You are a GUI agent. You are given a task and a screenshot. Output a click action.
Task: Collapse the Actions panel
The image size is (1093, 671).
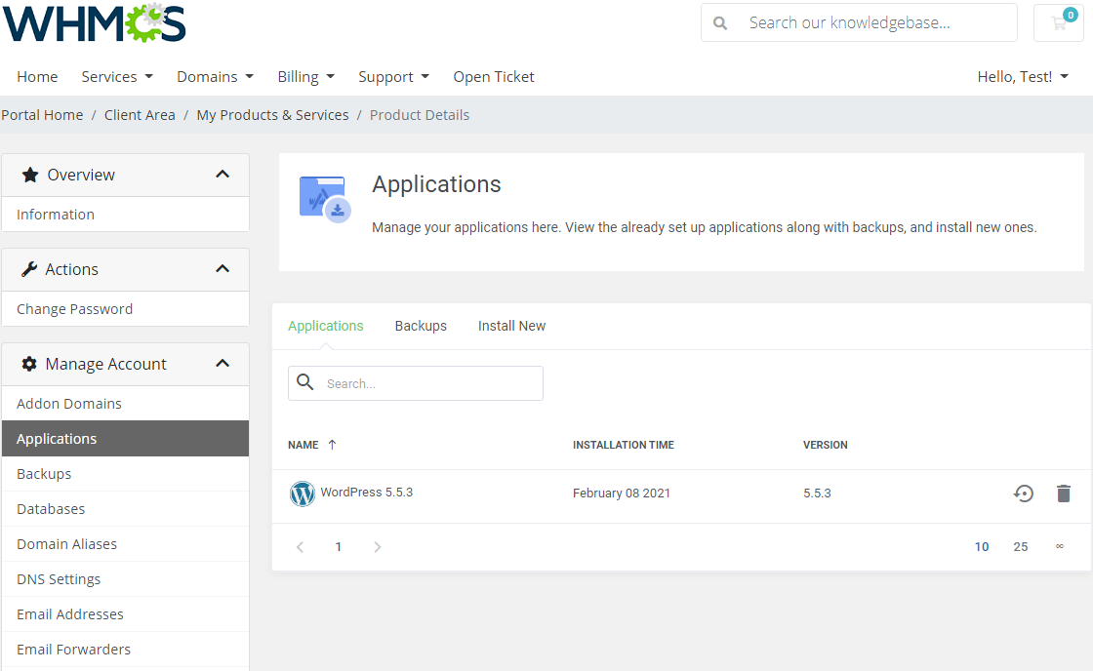(223, 269)
